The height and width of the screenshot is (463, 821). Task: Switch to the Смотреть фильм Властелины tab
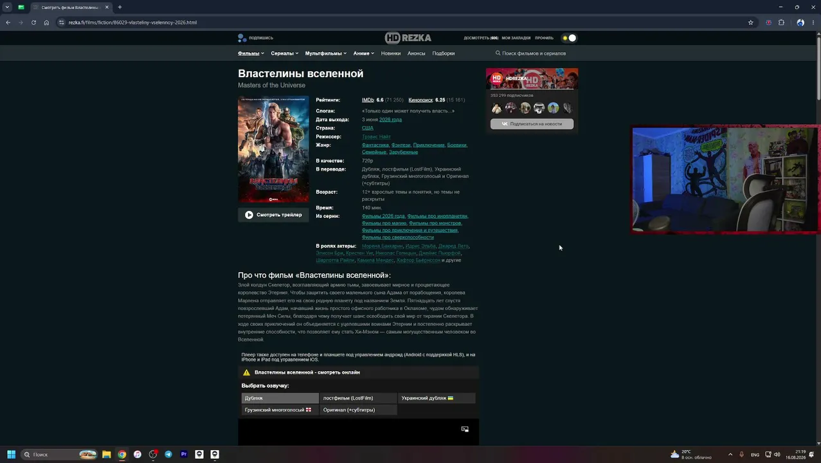click(x=71, y=7)
